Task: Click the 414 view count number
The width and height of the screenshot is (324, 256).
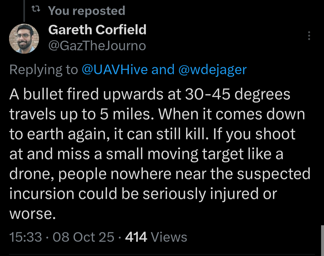Action: (x=136, y=237)
